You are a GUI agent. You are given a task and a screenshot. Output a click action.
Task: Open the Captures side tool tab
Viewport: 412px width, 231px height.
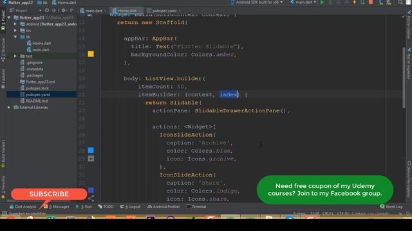[x=3, y=78]
